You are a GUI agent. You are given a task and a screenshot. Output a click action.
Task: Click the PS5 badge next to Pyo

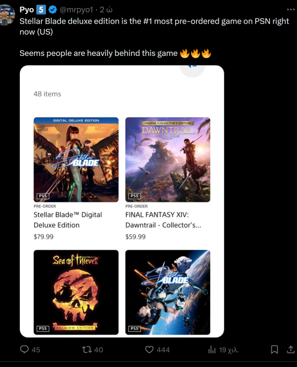pos(41,9)
